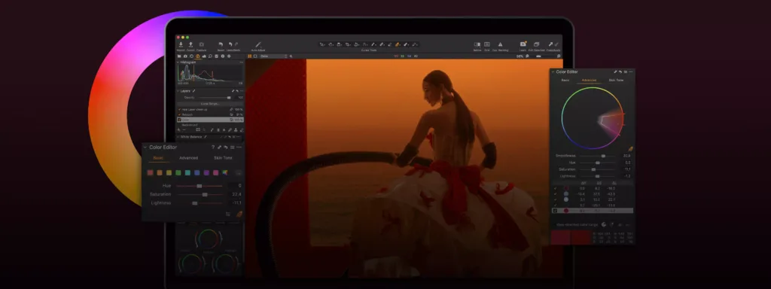771x289 pixels.
Task: Click the Histogram graph
Action: tap(210, 73)
